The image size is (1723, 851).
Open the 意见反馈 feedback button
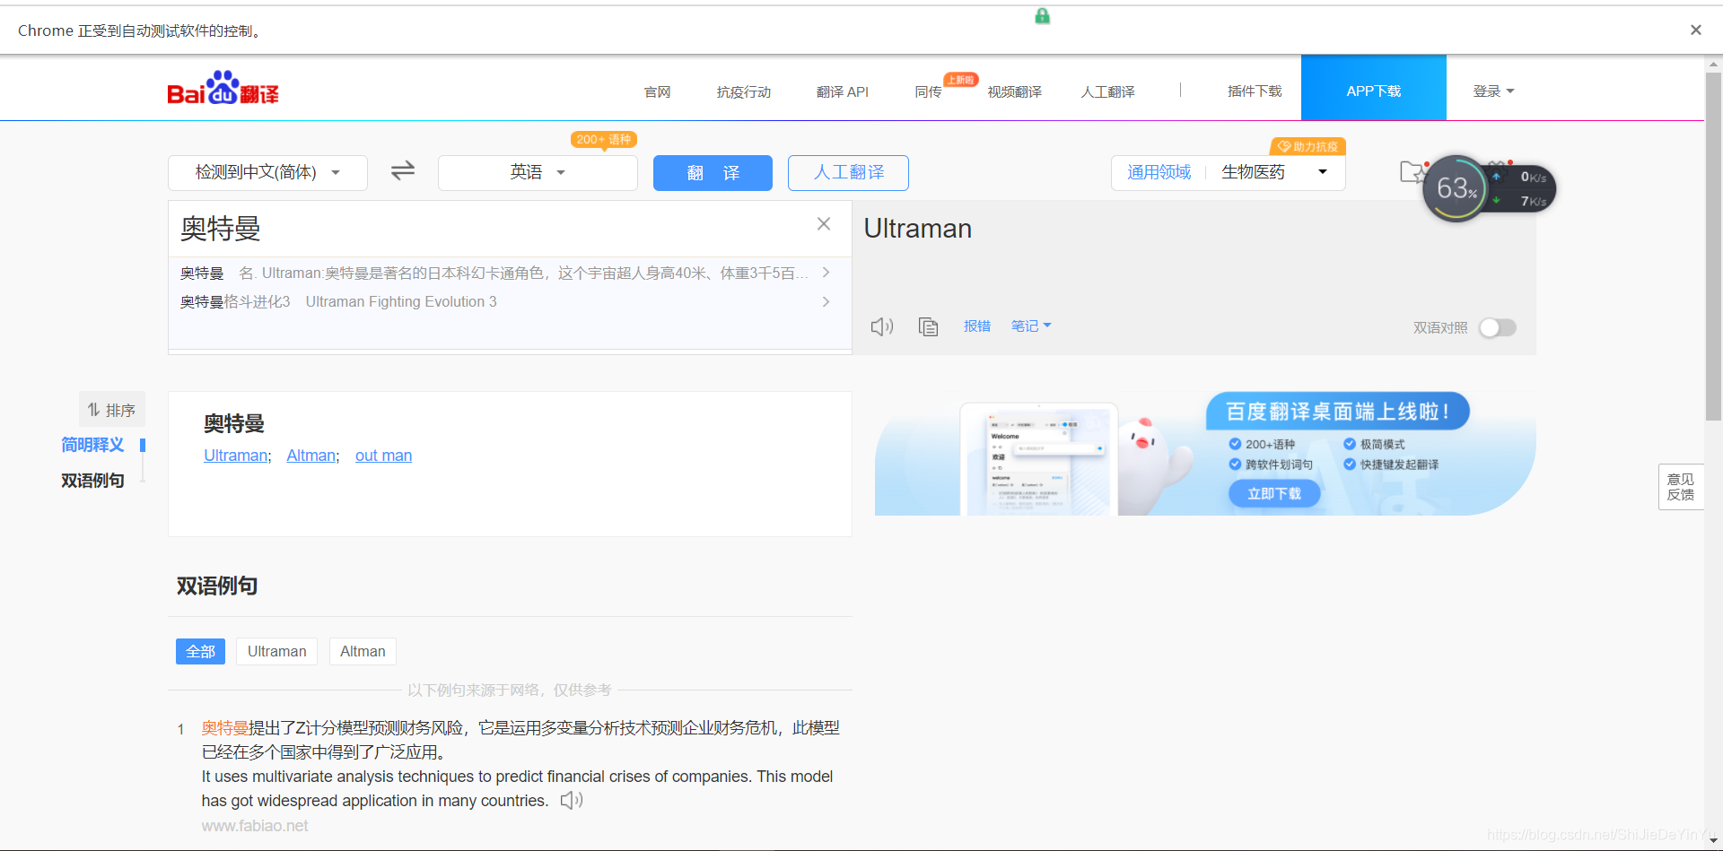1680,487
